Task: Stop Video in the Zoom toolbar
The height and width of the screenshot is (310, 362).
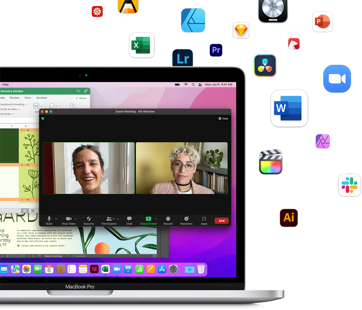Action: 69,221
